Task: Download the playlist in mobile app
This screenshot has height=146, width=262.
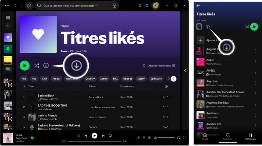Action: [208, 27]
